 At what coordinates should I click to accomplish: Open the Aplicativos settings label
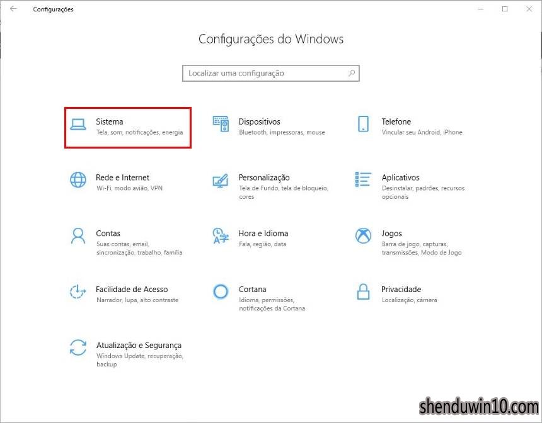[x=401, y=178]
